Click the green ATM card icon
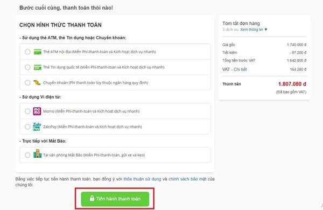Viewport: 323px width, 210px height. [x=38, y=52]
